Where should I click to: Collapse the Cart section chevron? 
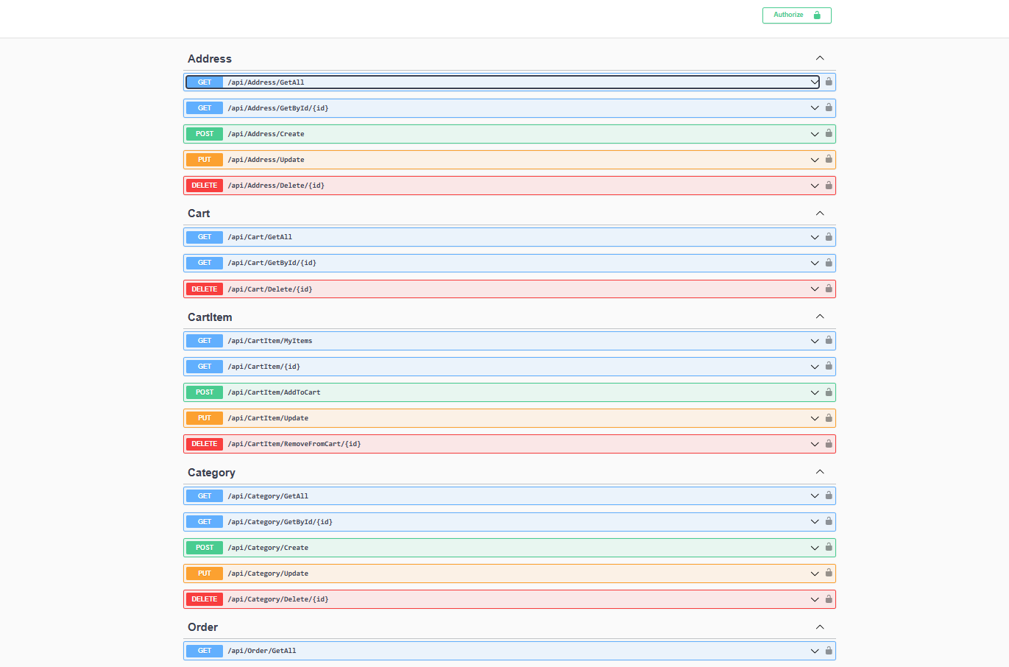pos(820,213)
